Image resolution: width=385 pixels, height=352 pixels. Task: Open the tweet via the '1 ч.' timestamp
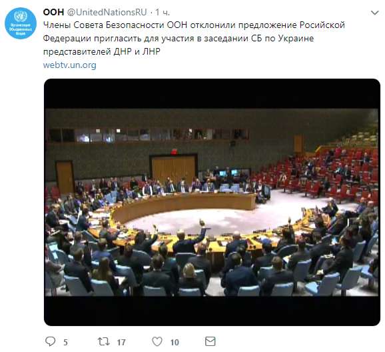coord(163,12)
